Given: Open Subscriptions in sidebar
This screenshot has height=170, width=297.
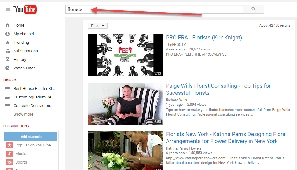Looking at the screenshot, I should tap(26, 51).
